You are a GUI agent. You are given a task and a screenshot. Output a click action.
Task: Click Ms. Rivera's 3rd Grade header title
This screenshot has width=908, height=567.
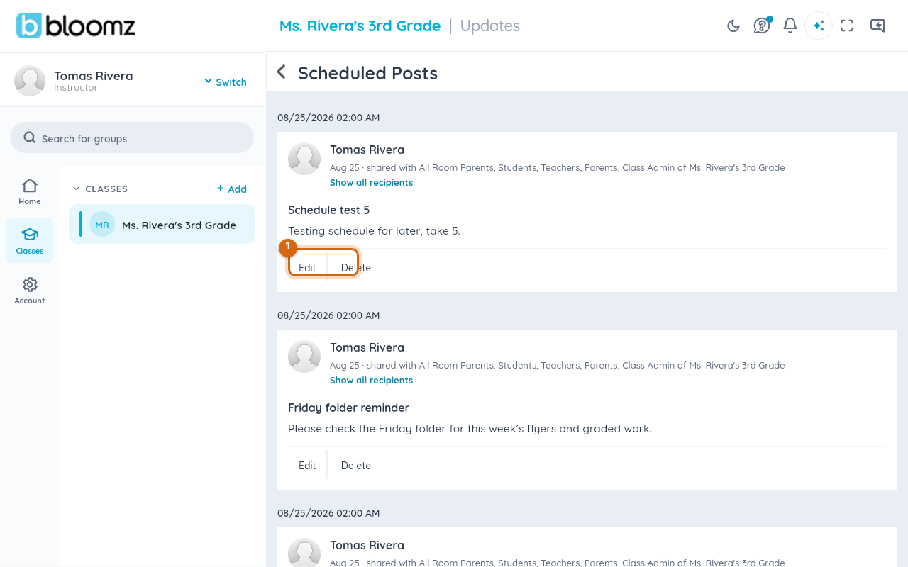click(360, 26)
